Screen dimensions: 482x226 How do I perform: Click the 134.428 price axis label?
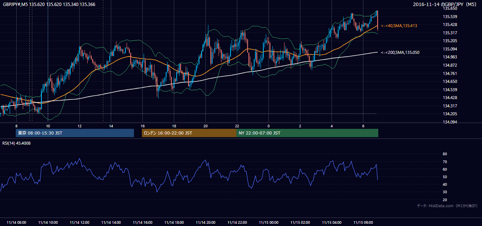pos(450,98)
